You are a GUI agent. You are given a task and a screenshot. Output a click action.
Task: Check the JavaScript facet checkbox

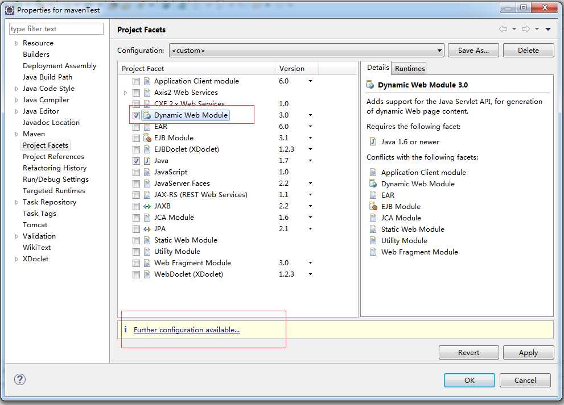click(x=136, y=172)
